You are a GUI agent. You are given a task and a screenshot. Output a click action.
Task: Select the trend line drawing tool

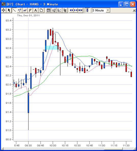pyautogui.click(x=14, y=10)
